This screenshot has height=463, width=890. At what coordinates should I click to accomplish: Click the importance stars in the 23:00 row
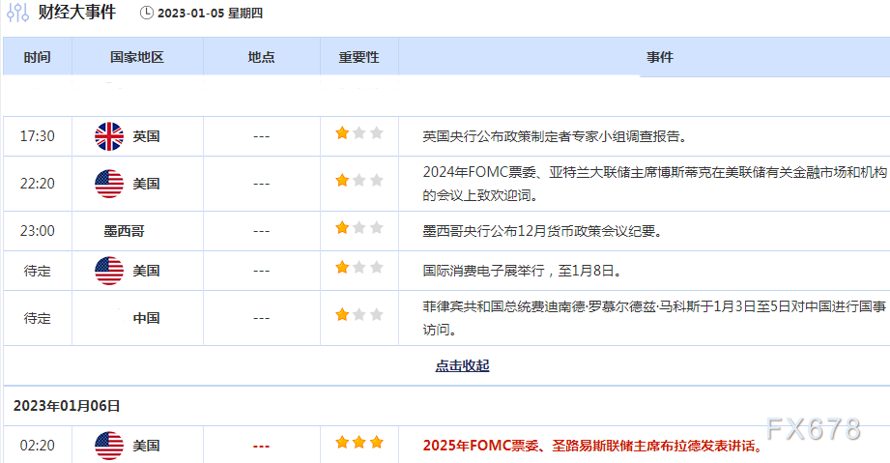point(359,228)
